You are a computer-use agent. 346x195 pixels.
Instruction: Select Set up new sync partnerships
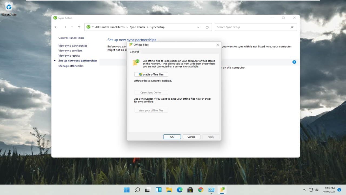tap(78, 61)
